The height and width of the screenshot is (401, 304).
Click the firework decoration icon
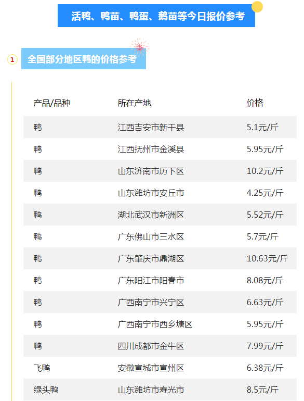tap(140, 47)
